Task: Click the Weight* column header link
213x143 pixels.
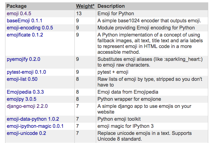Action: pyautogui.click(x=85, y=6)
